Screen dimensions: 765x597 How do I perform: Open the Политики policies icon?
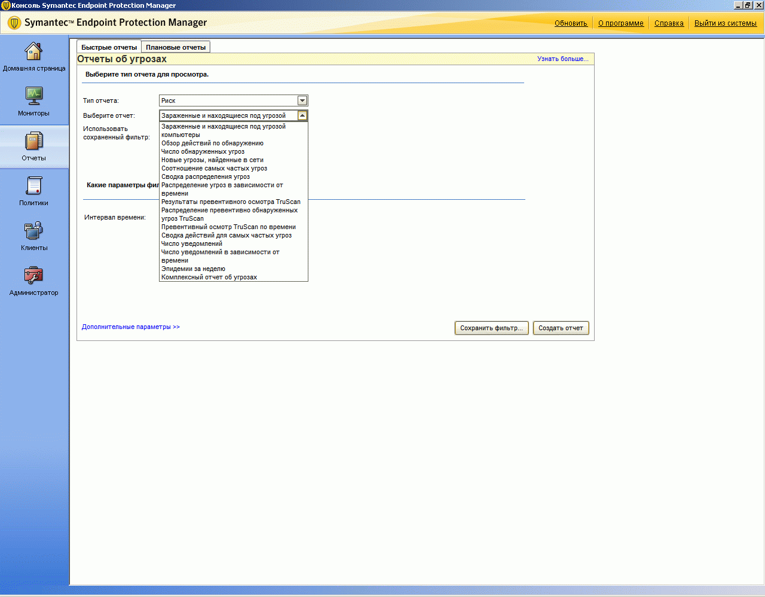point(33,185)
